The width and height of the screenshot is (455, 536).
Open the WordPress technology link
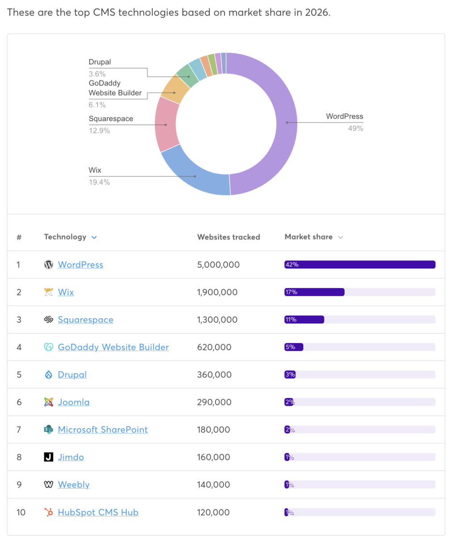(80, 264)
